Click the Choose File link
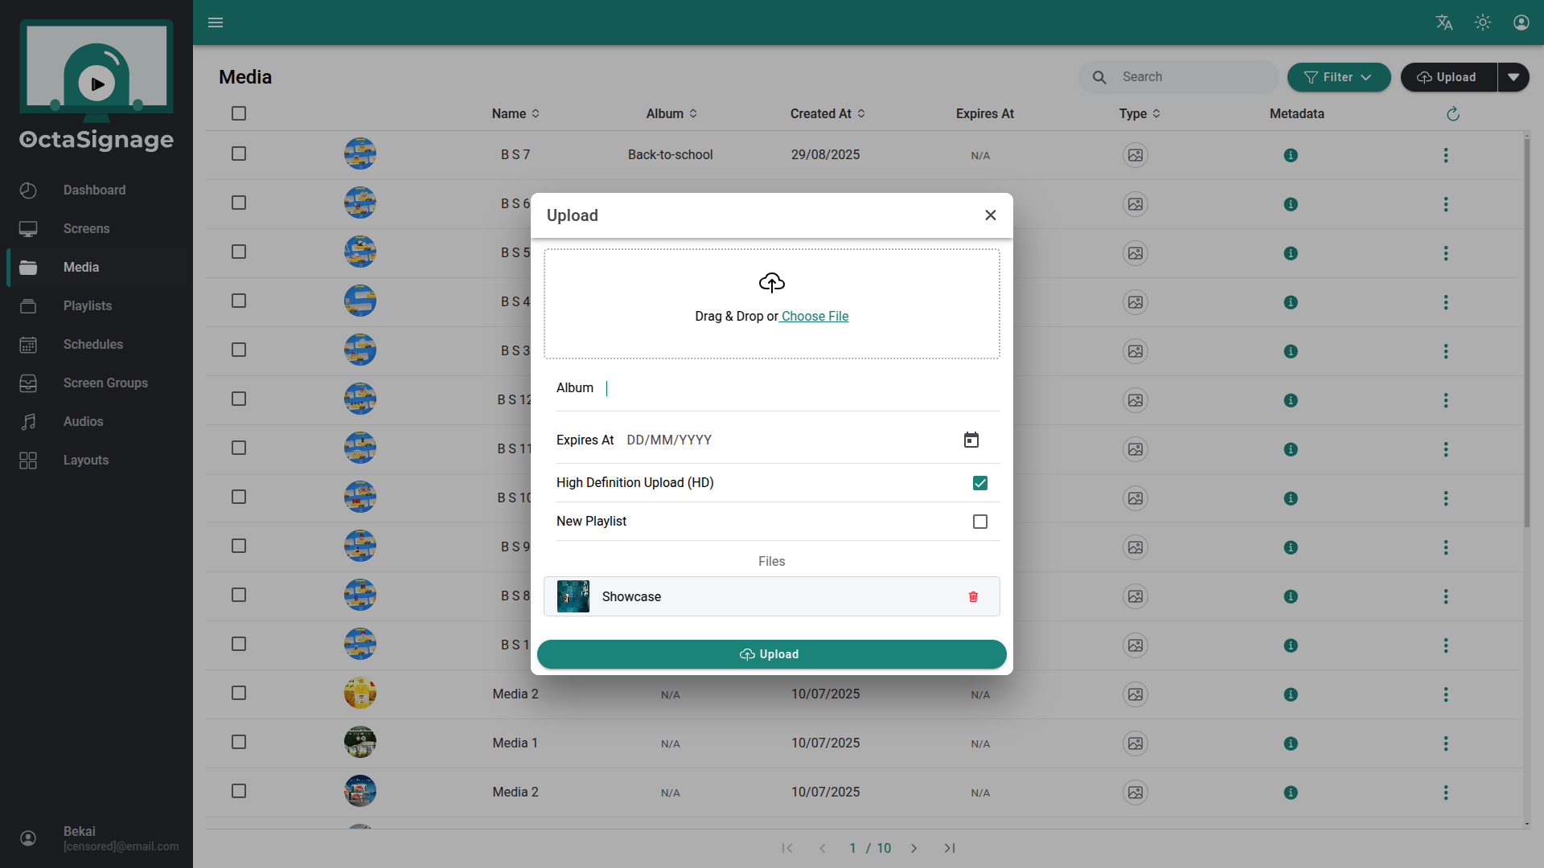Viewport: 1544px width, 868px height. [x=815, y=316]
